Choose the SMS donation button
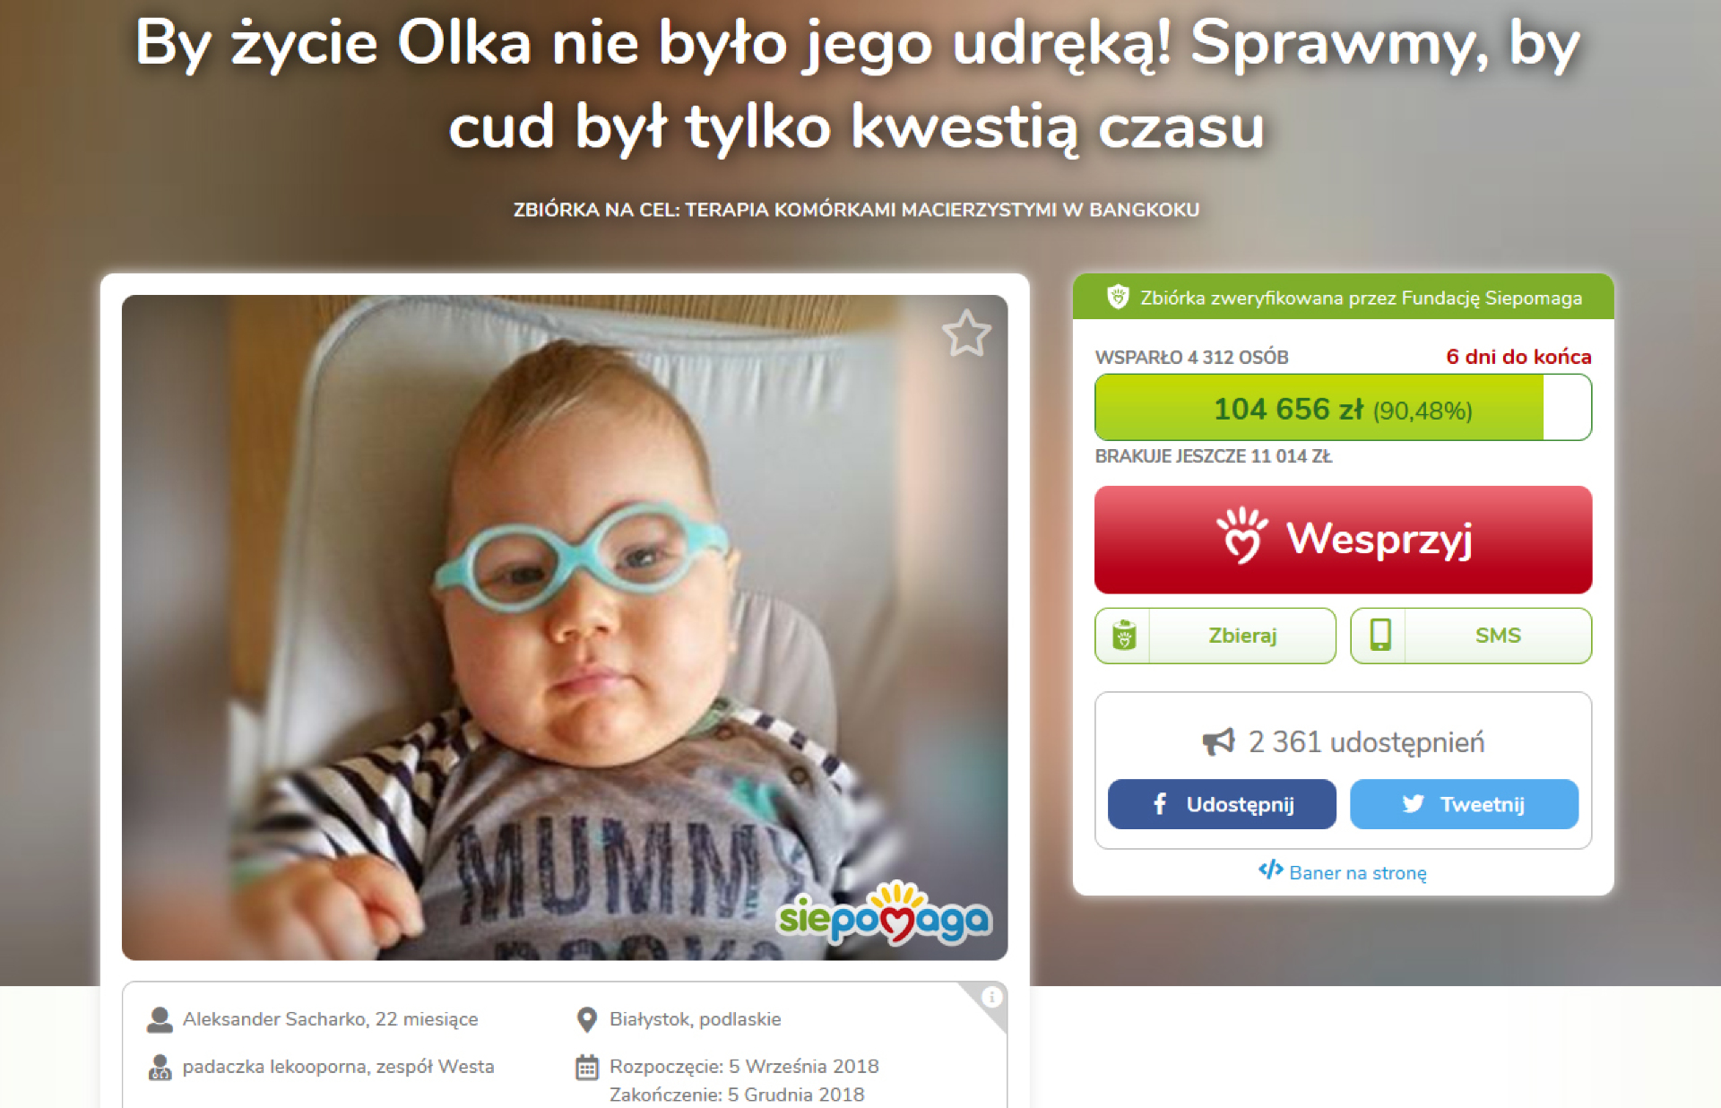 (1471, 636)
